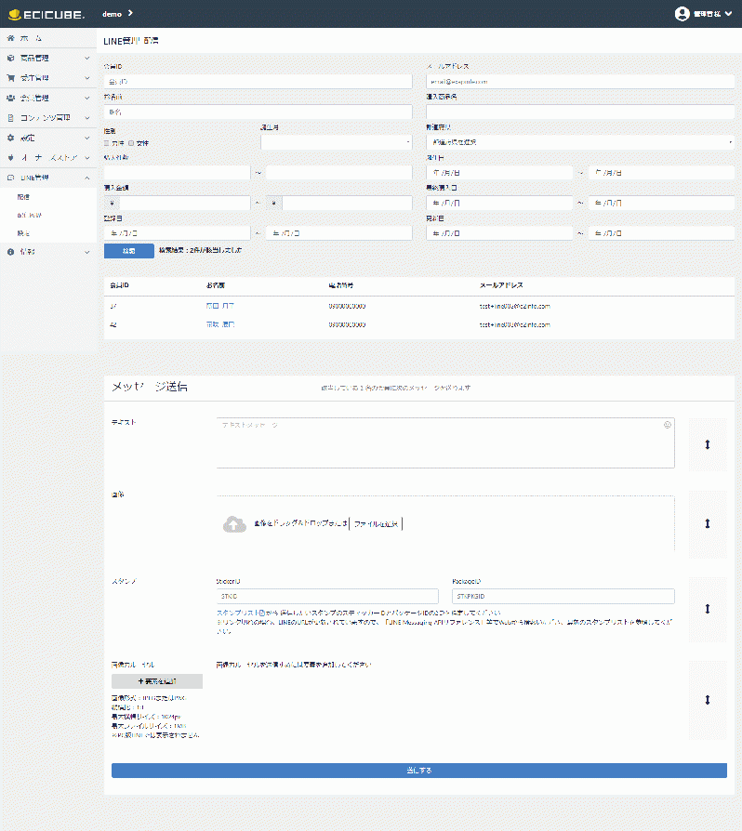Click the reorder handle for the stamp block
Screen dimensions: 742x831
coord(708,609)
